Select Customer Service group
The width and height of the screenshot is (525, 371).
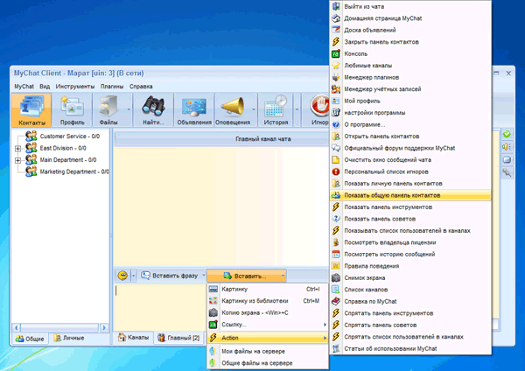[x=70, y=136]
